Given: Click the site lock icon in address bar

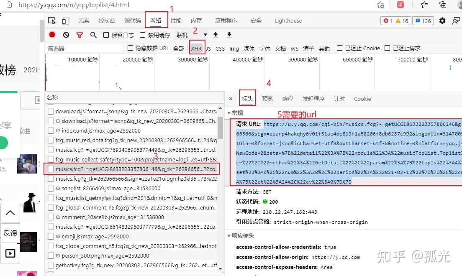Looking at the screenshot, I should [9, 5].
